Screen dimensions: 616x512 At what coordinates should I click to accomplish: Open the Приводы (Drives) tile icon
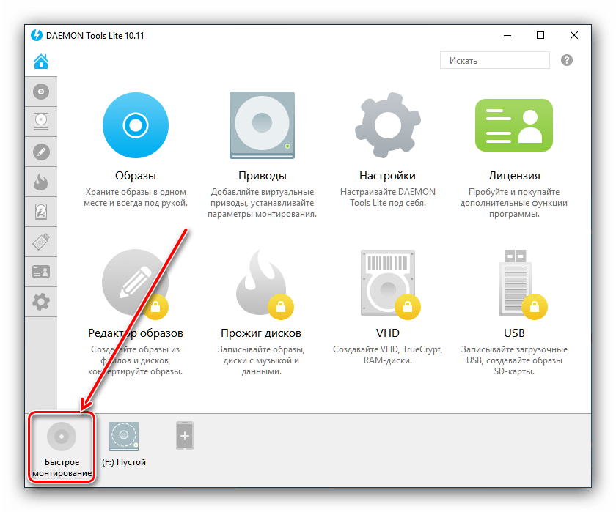262,125
